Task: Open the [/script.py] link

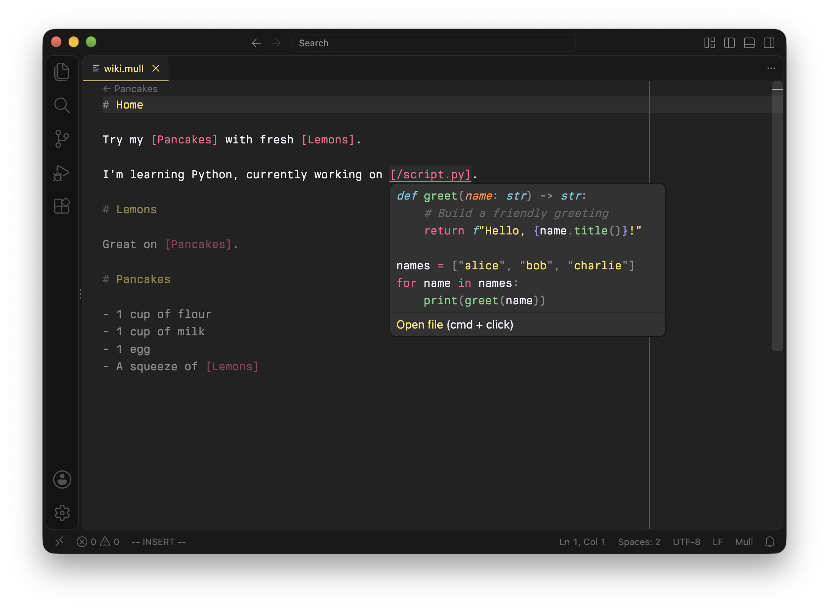Action: 430,175
